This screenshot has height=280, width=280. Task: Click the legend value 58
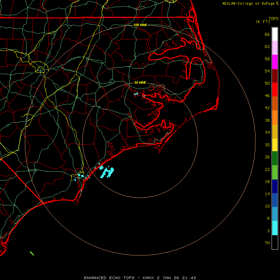tap(267, 59)
